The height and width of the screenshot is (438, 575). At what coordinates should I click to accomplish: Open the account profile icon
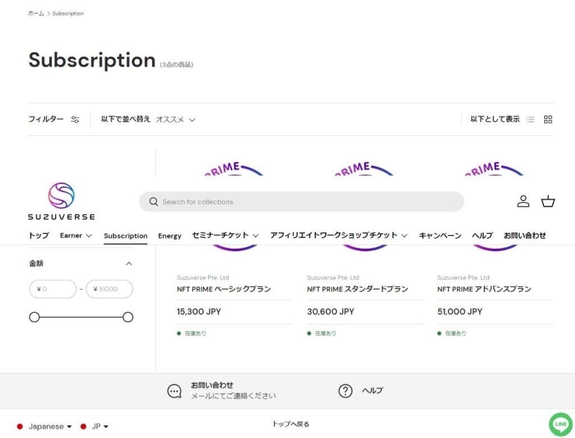coord(523,201)
